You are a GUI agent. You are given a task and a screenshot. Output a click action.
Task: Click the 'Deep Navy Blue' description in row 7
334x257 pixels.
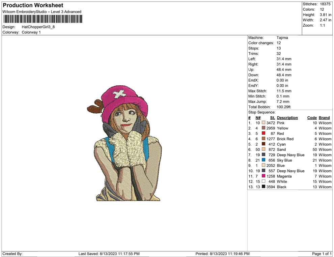tap(290, 155)
